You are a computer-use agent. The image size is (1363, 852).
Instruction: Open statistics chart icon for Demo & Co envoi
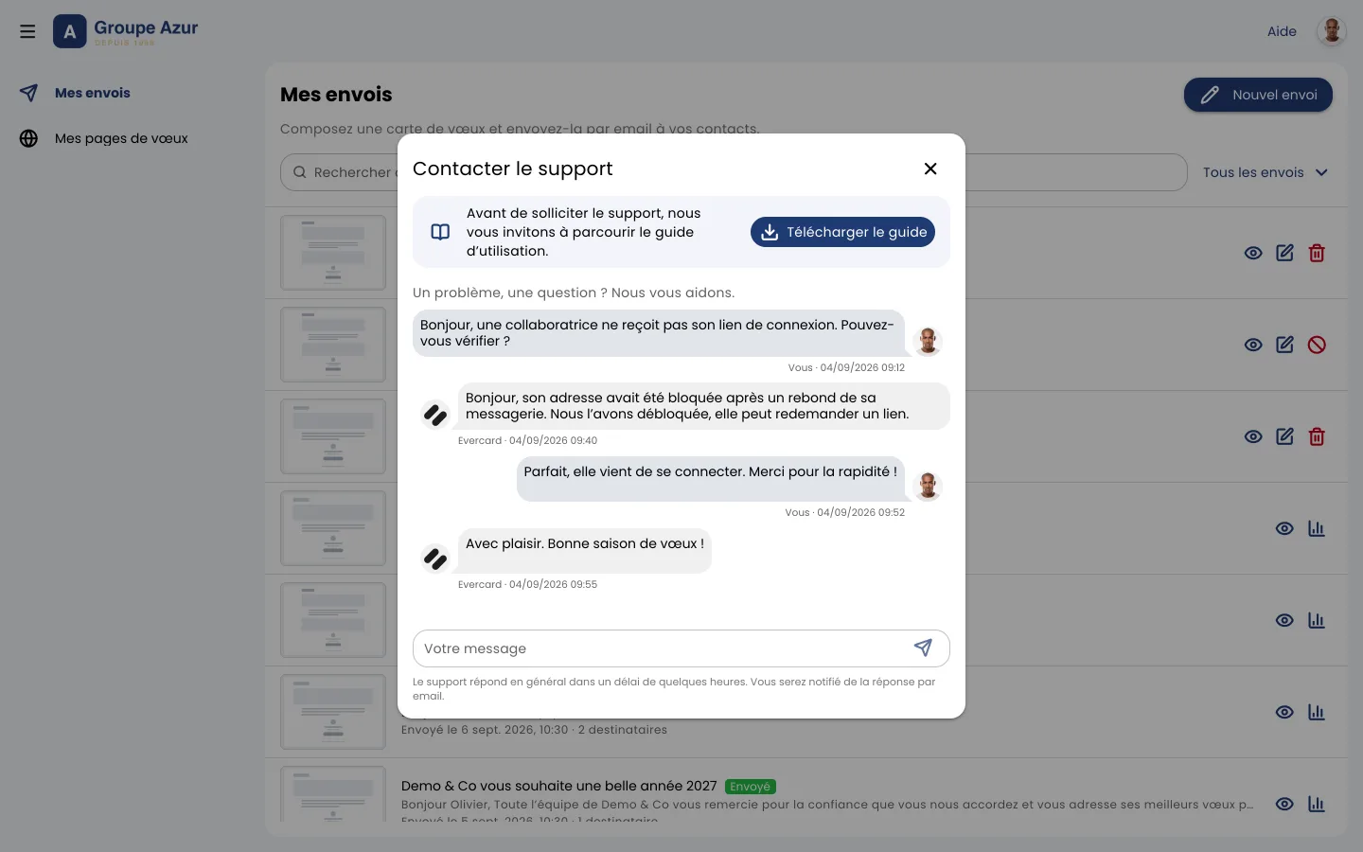point(1317,804)
